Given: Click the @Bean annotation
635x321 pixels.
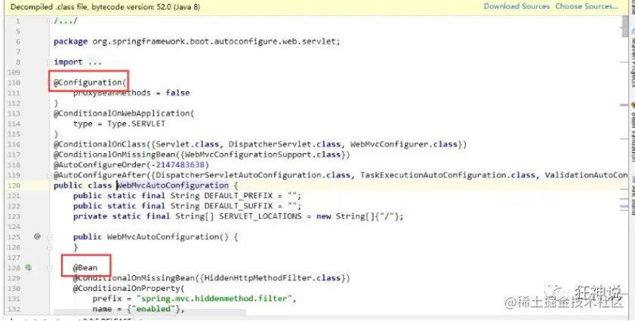Looking at the screenshot, I should pyautogui.click(x=85, y=267).
